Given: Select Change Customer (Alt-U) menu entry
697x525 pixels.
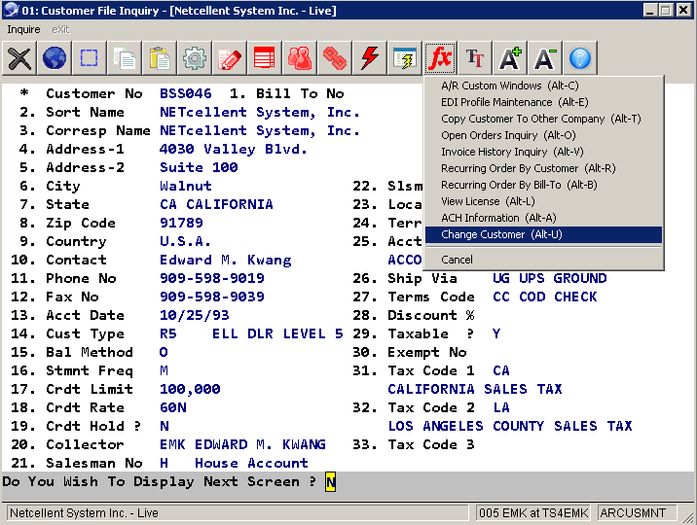Looking at the screenshot, I should (501, 234).
